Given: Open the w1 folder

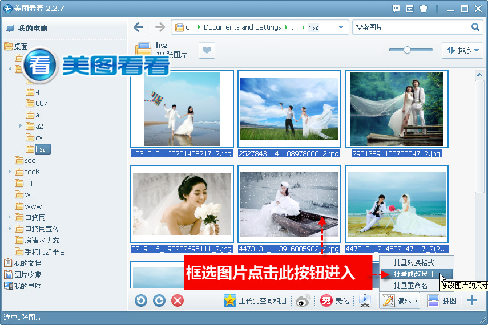Looking at the screenshot, I should (x=25, y=194).
